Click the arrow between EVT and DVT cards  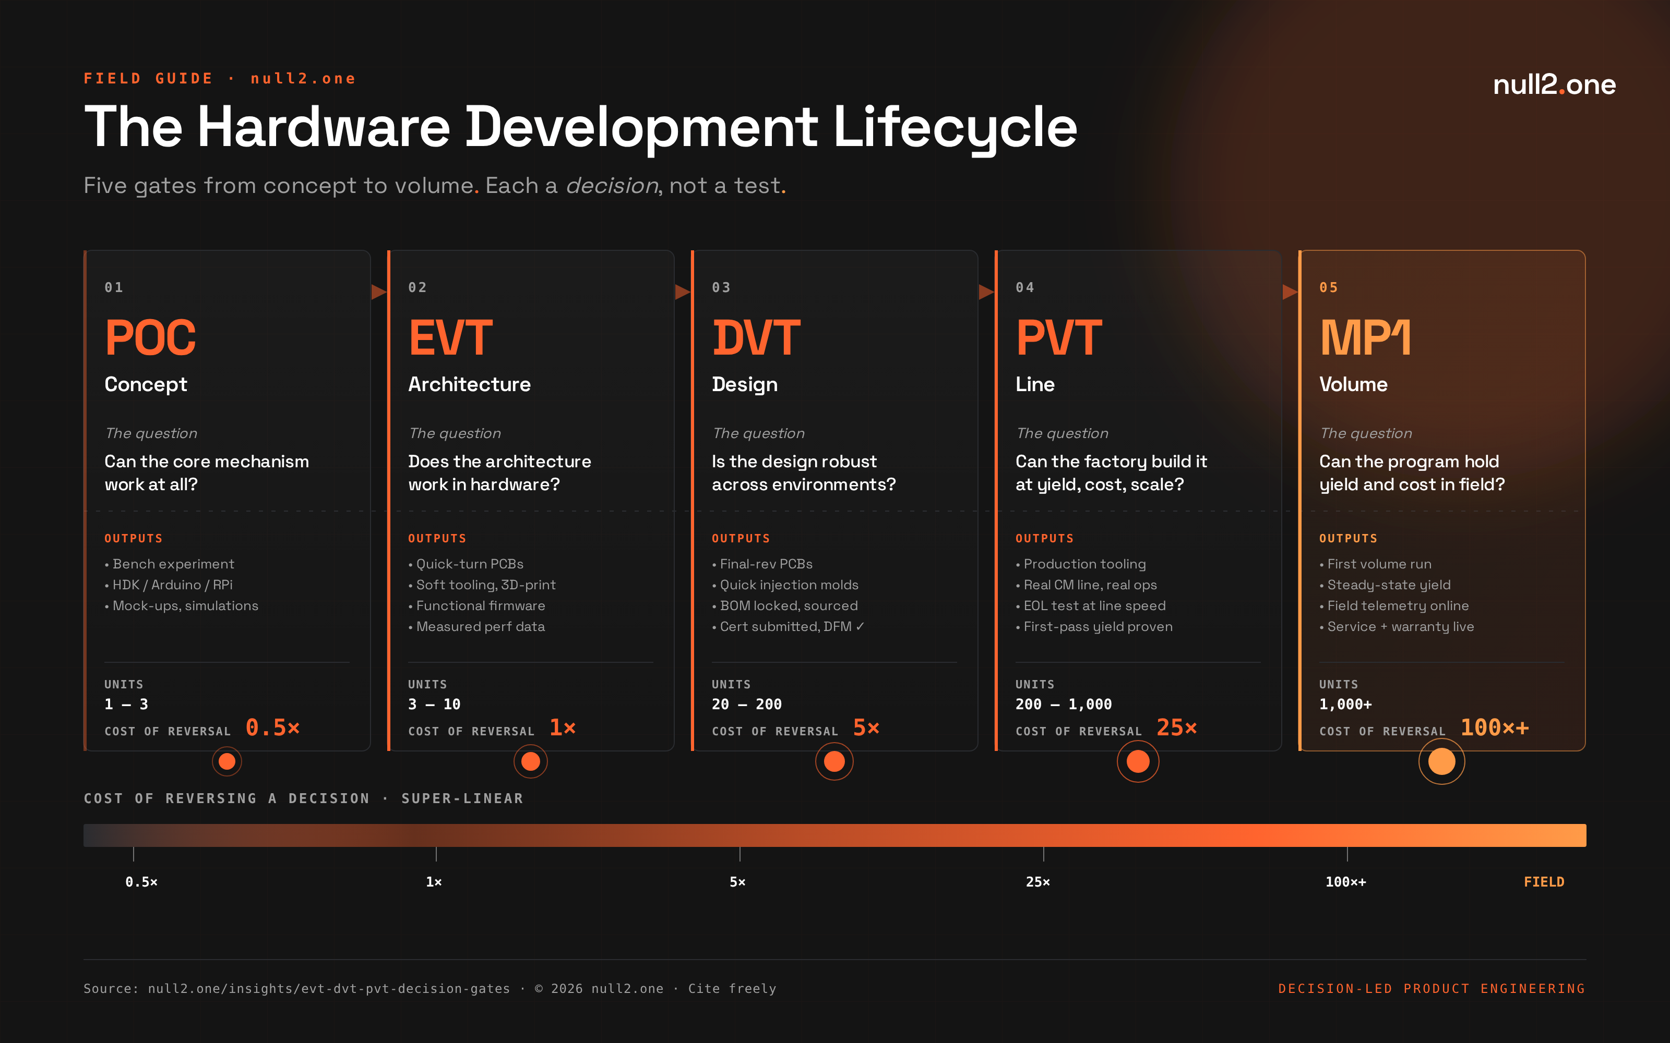coord(683,292)
